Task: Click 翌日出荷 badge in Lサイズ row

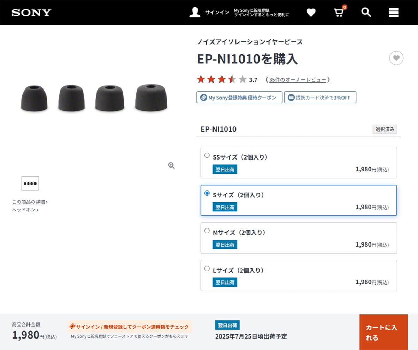Action: [x=225, y=282]
